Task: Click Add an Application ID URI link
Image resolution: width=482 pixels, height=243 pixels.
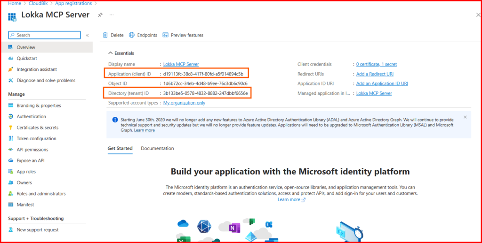Action: click(382, 84)
